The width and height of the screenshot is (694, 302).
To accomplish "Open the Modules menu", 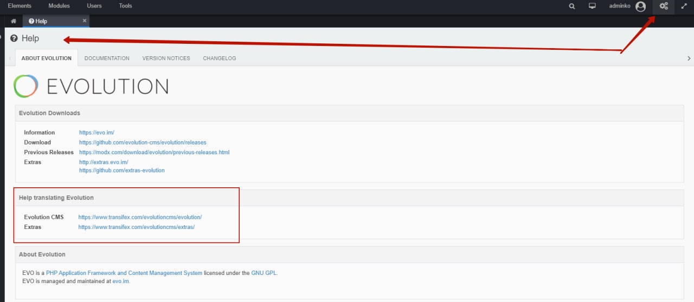I will point(59,6).
